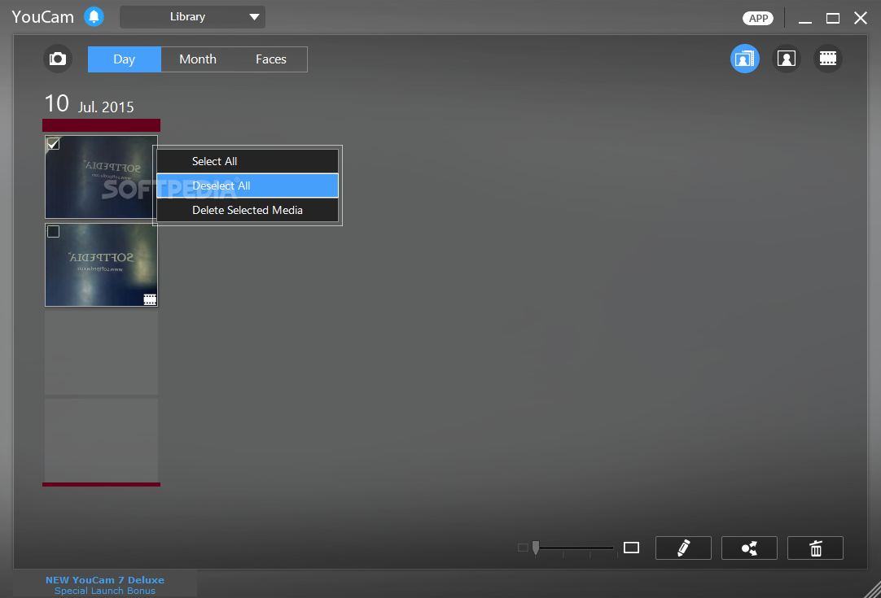Click the trash delete button
Screen dimensions: 881x598
[815, 548]
